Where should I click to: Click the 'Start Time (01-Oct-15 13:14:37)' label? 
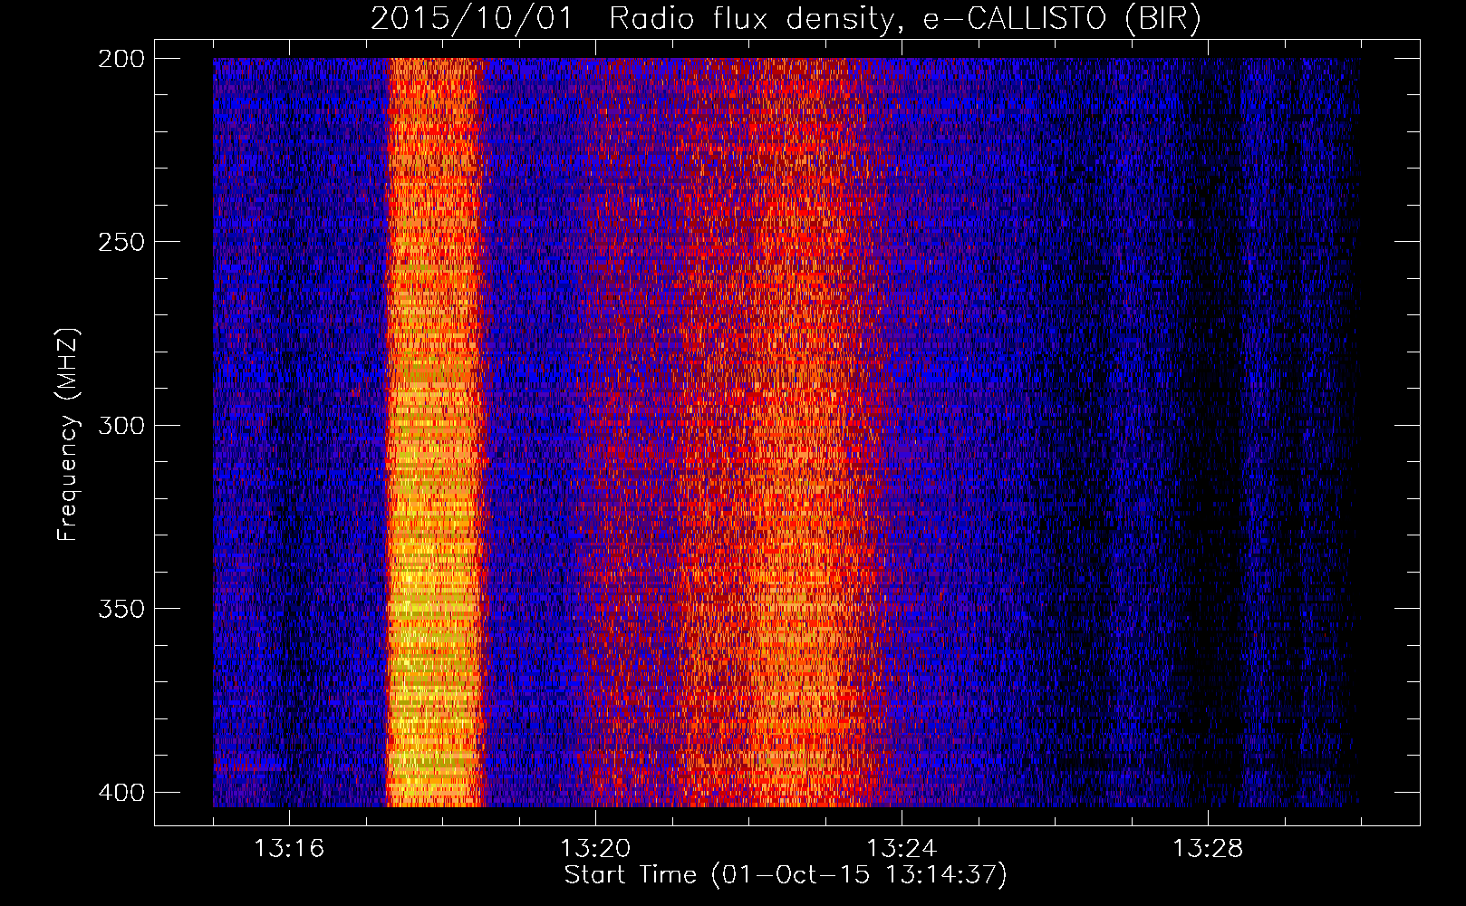(x=786, y=875)
